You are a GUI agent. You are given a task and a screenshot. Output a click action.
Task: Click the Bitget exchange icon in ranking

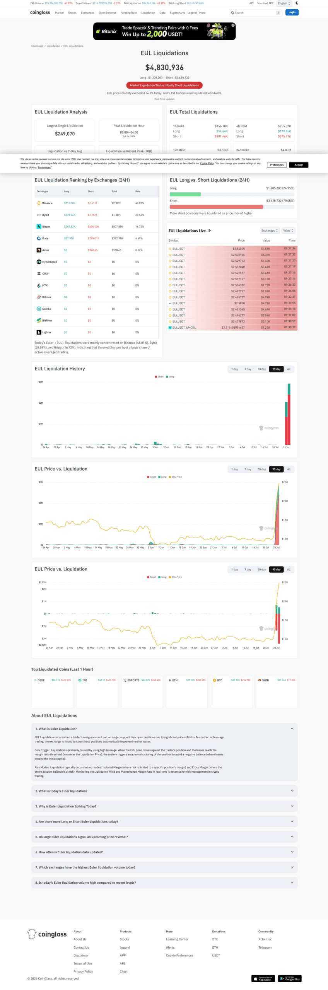point(39,227)
